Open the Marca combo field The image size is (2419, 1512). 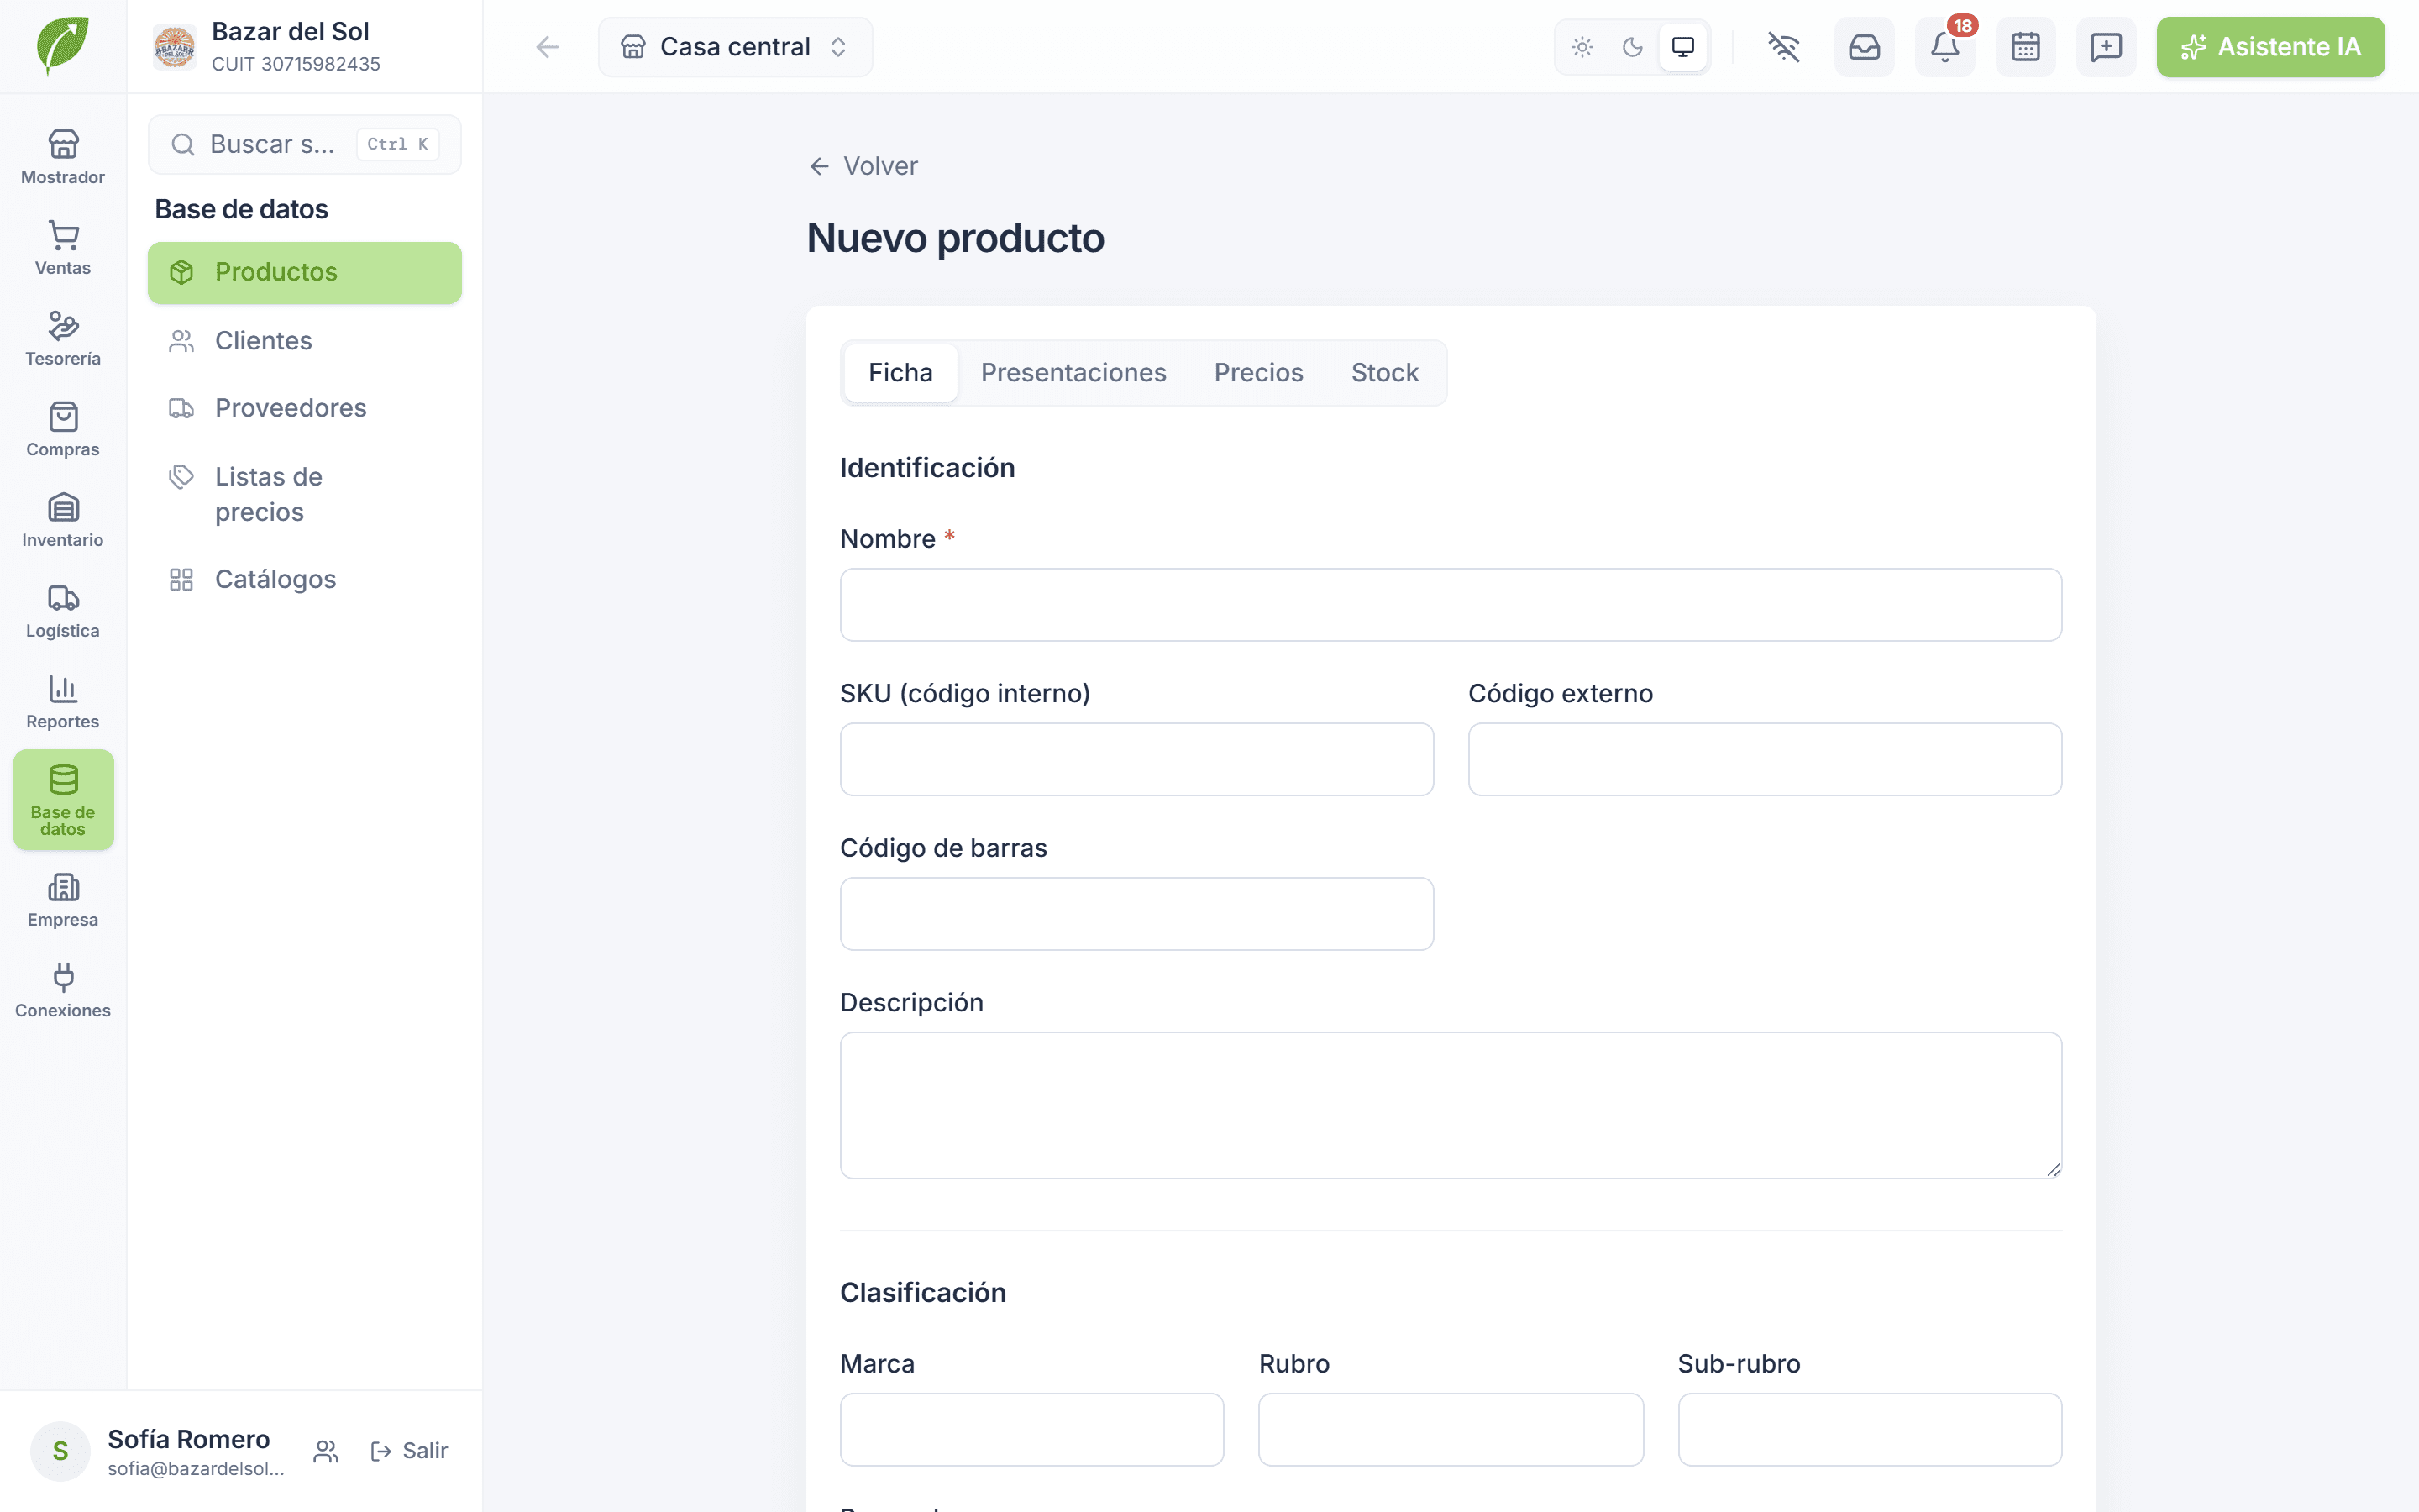tap(1031, 1429)
